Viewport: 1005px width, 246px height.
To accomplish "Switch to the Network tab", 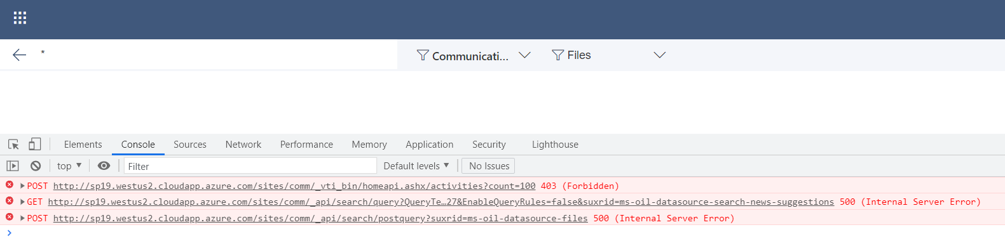I will click(243, 145).
